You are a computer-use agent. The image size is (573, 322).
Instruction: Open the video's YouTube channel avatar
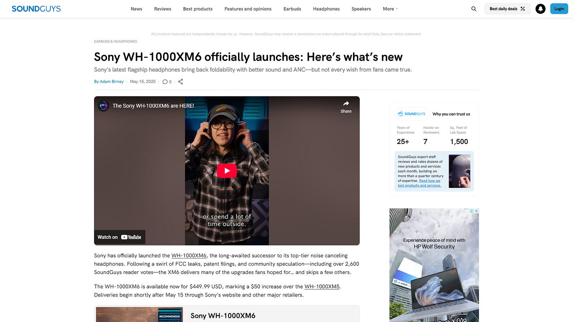104,106
